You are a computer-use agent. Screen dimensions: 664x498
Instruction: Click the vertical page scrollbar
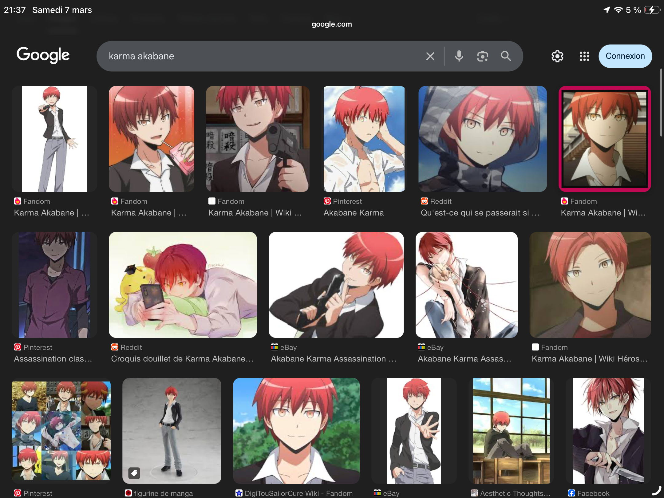661,103
